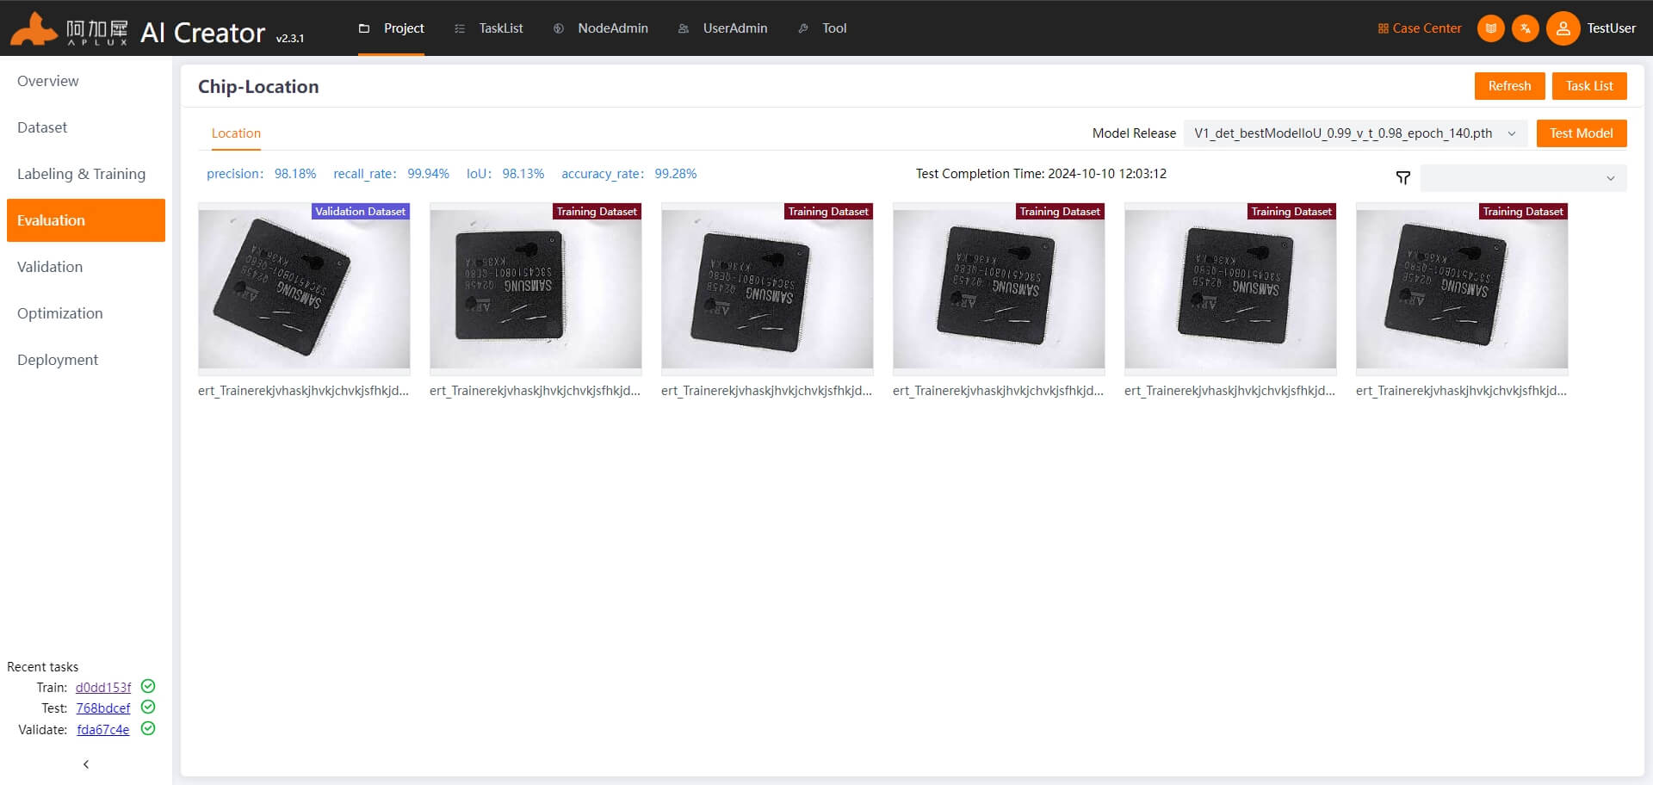The width and height of the screenshot is (1653, 785).
Task: Open Labeling & Training section
Action: (86, 174)
